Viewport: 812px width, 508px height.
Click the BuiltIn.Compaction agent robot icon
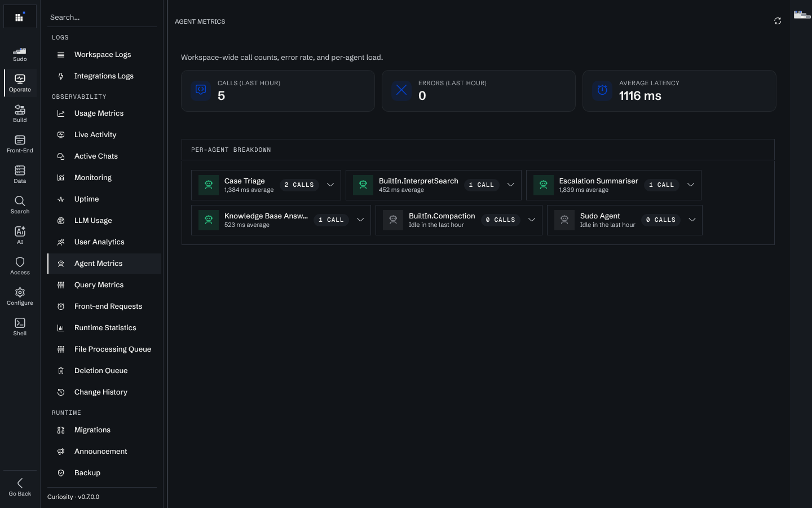click(393, 220)
